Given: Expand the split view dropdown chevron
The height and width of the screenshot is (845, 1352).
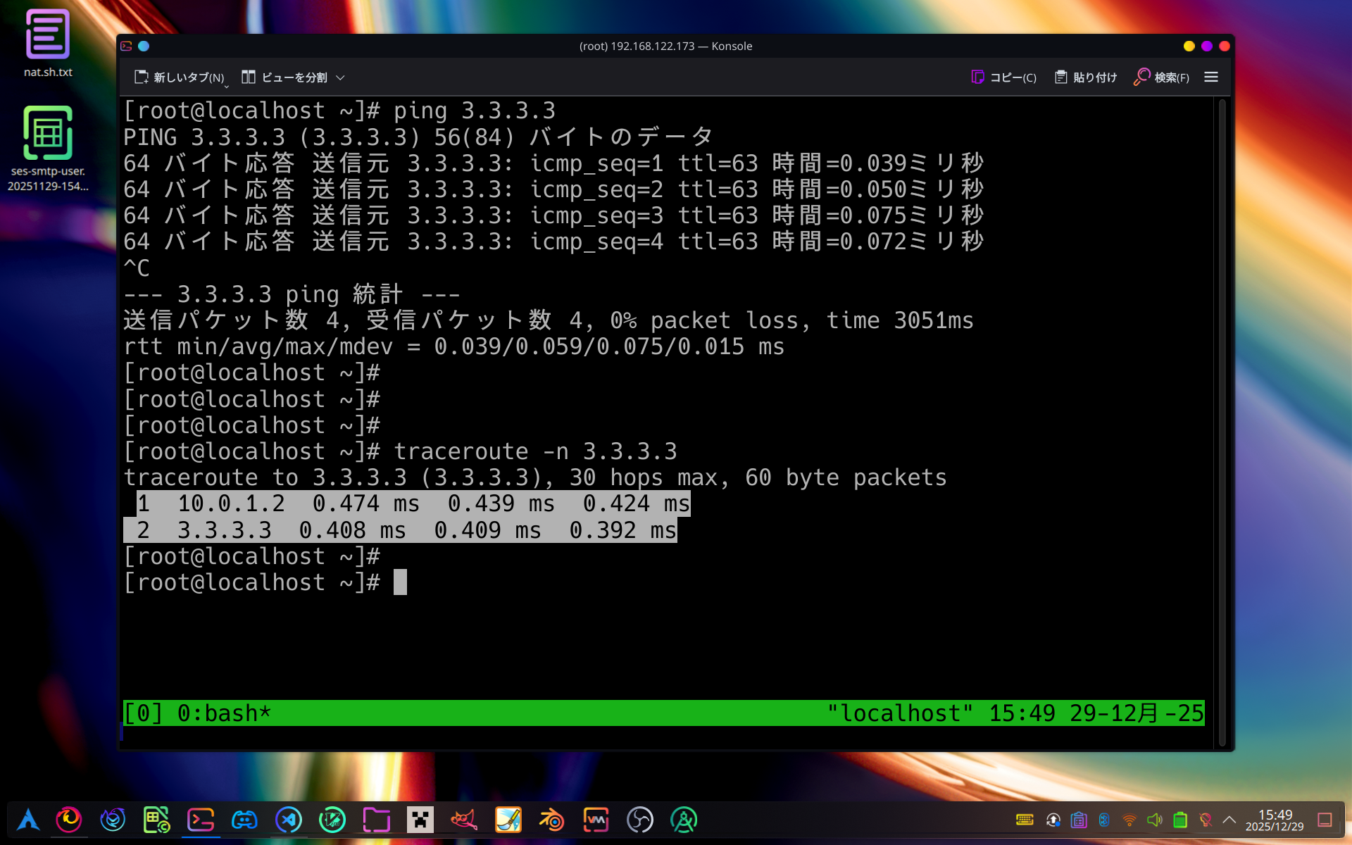Looking at the screenshot, I should pos(341,77).
